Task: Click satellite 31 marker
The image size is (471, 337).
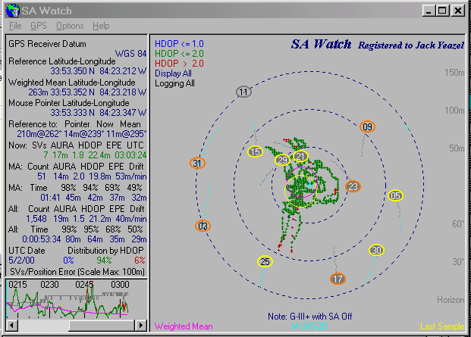Action: pos(197,164)
